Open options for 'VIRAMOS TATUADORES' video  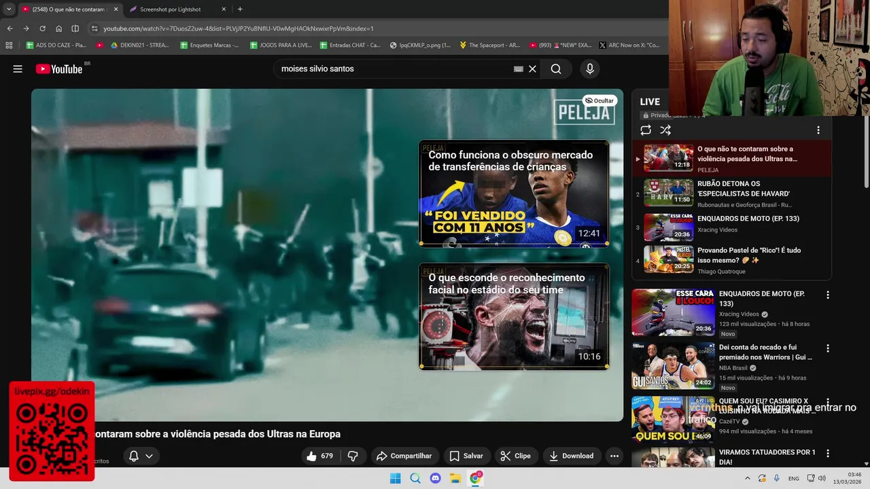point(828,453)
